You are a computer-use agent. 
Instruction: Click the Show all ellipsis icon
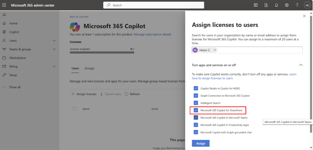pos(4,87)
